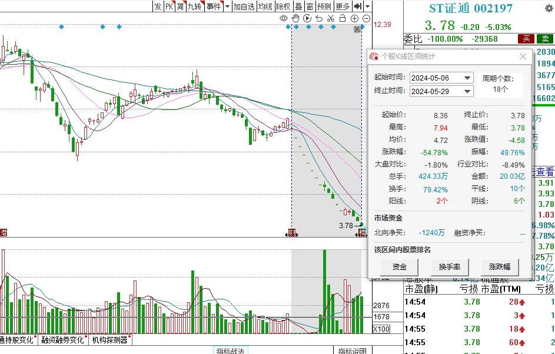Click the 换手 79.42% value
This screenshot has height=354, width=555.
coord(436,189)
